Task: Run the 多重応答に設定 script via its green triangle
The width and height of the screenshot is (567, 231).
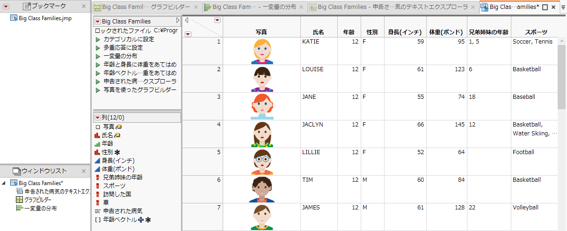Action: (98, 48)
